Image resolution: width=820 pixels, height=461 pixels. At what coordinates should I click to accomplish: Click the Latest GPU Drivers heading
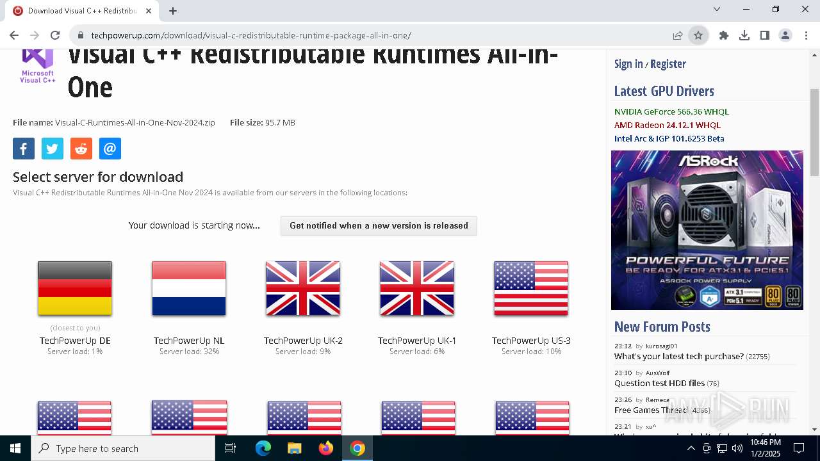(x=664, y=91)
